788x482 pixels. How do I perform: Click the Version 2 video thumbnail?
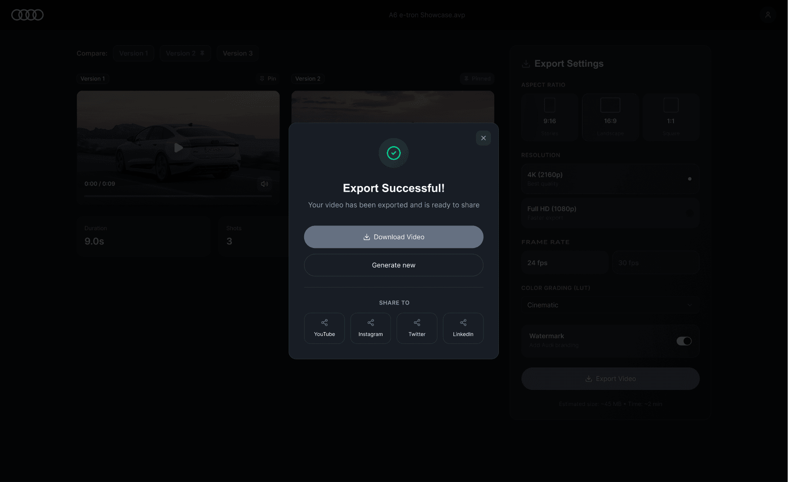[x=393, y=107]
